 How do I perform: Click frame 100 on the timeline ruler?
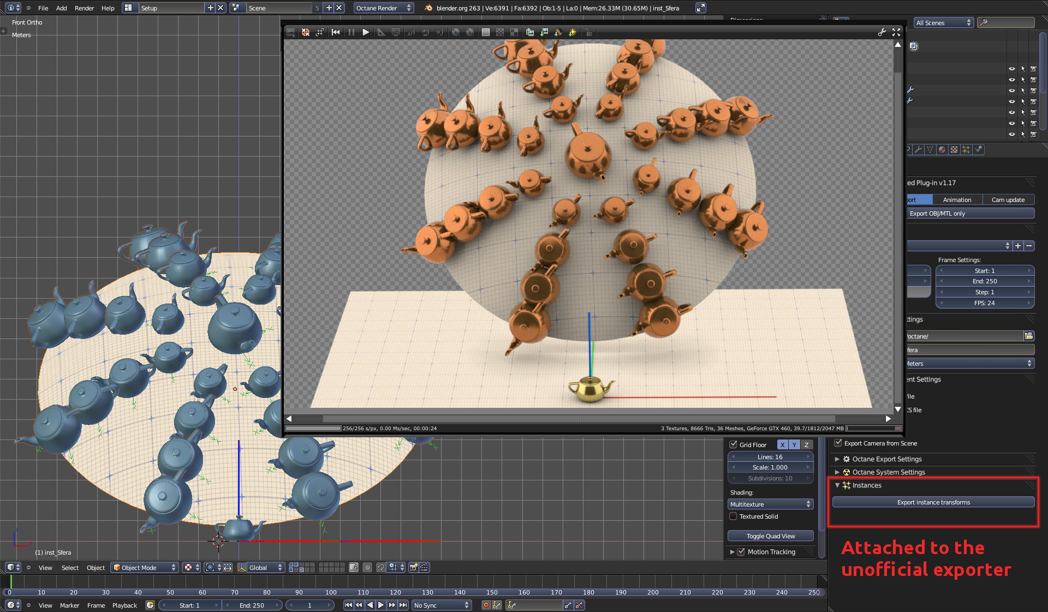point(331,592)
